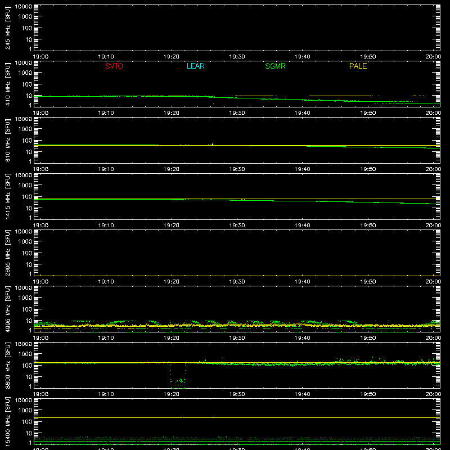Viewport: 450px width, 450px height.
Task: Click 19:30 tick under the 610 MHz panel
Action: coord(237,169)
